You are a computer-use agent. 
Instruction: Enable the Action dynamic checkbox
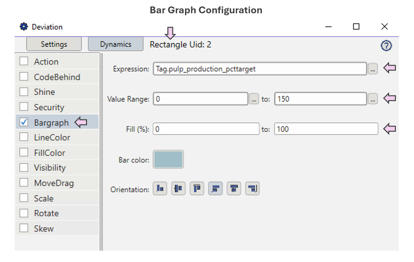point(24,61)
